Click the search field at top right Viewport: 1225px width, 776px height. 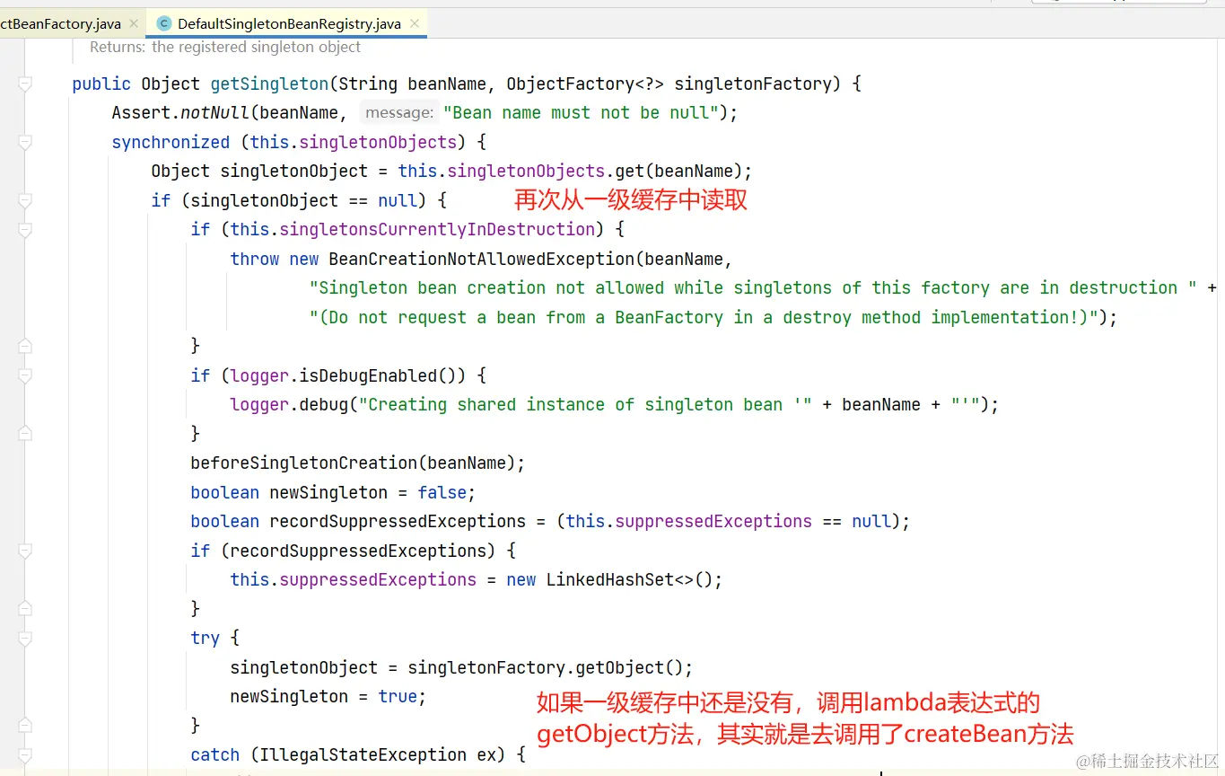coord(1117,2)
